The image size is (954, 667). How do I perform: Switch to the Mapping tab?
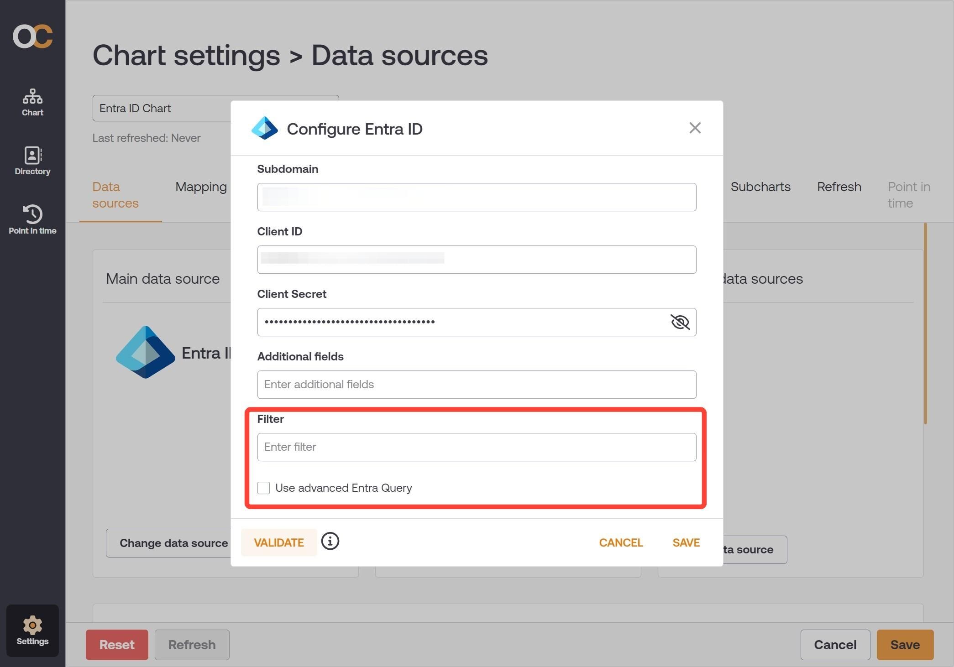pyautogui.click(x=201, y=187)
